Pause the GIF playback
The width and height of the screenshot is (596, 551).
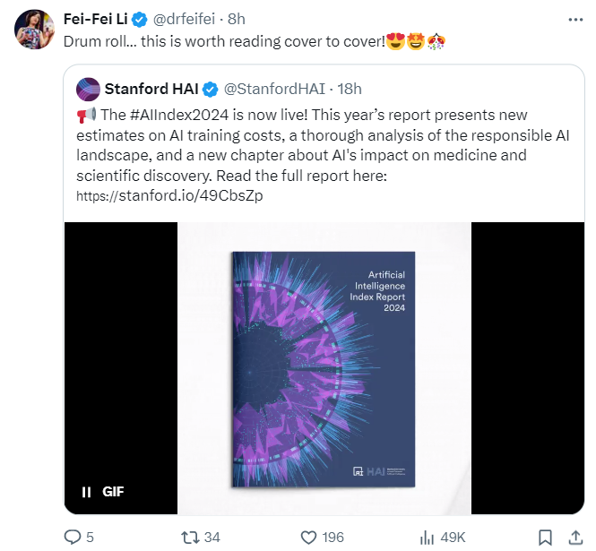[x=87, y=492]
